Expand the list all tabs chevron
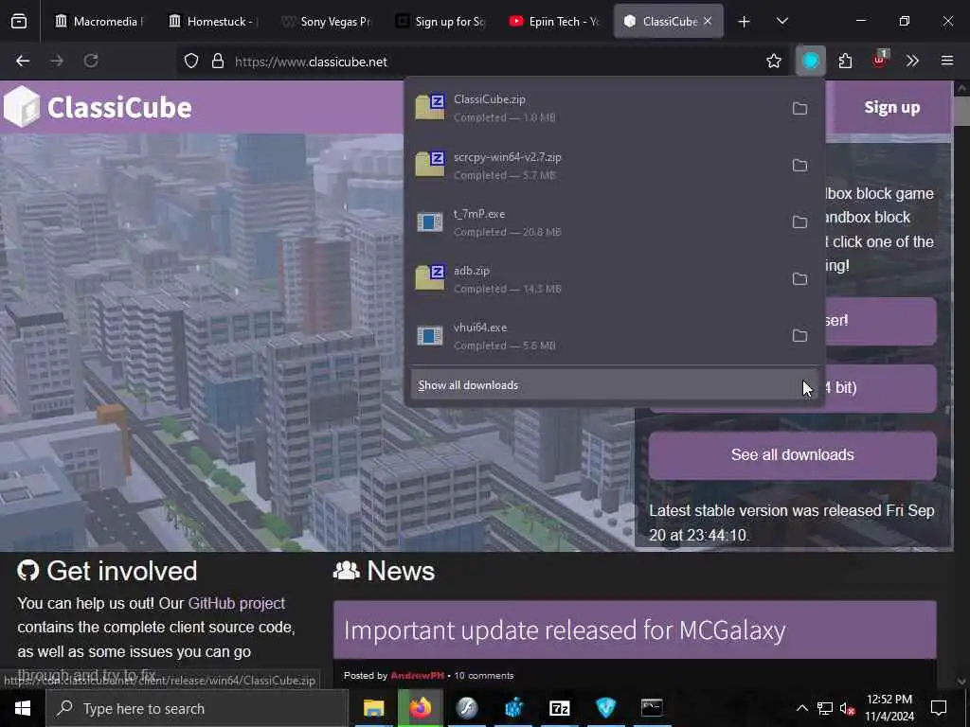 (x=781, y=22)
